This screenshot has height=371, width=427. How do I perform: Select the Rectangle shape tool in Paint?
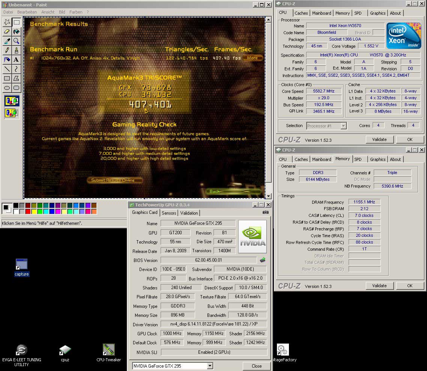pos(7,78)
